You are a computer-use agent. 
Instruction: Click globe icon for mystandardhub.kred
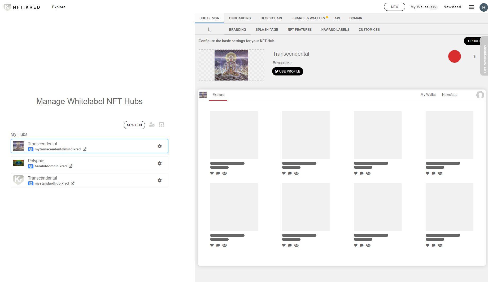click(x=31, y=183)
